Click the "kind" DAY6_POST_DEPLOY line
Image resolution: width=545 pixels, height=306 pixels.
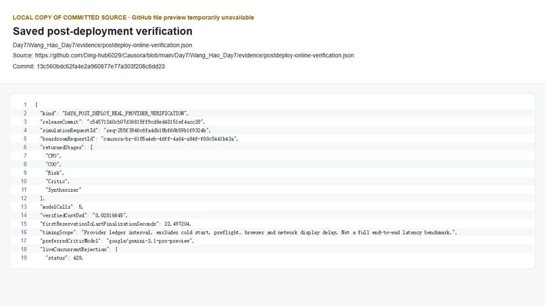pyautogui.click(x=114, y=113)
